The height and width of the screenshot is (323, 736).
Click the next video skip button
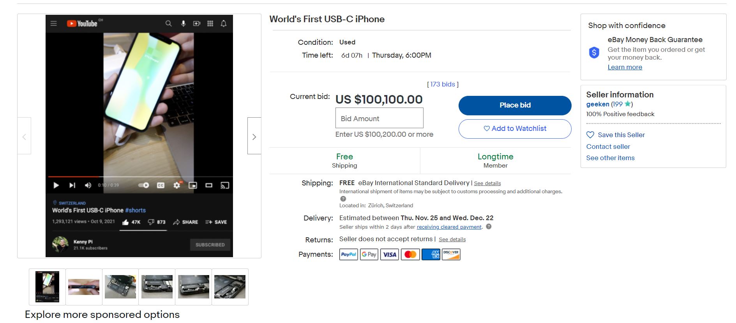72,185
